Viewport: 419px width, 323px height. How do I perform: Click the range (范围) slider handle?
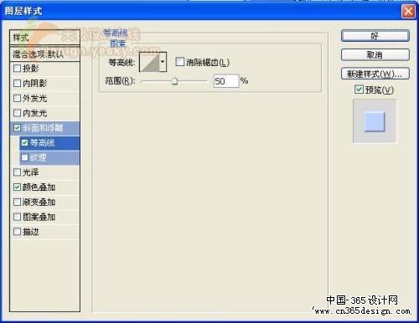tap(174, 81)
